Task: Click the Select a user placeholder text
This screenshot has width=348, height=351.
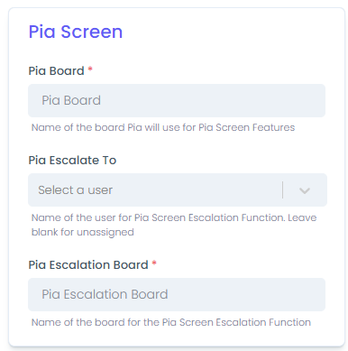Action: [x=75, y=190]
